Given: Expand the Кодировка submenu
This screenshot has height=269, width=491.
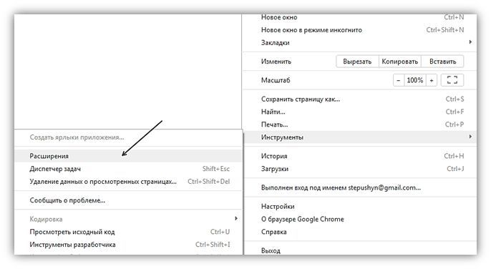Looking at the screenshot, I should tap(128, 219).
